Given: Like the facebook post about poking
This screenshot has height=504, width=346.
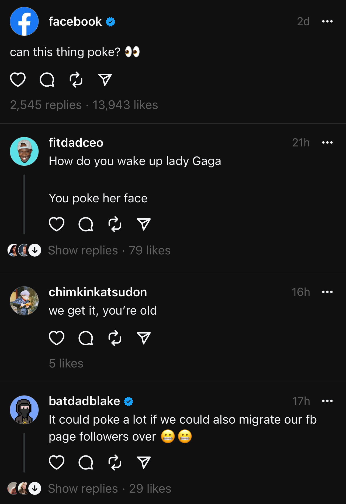Looking at the screenshot, I should click(x=18, y=80).
